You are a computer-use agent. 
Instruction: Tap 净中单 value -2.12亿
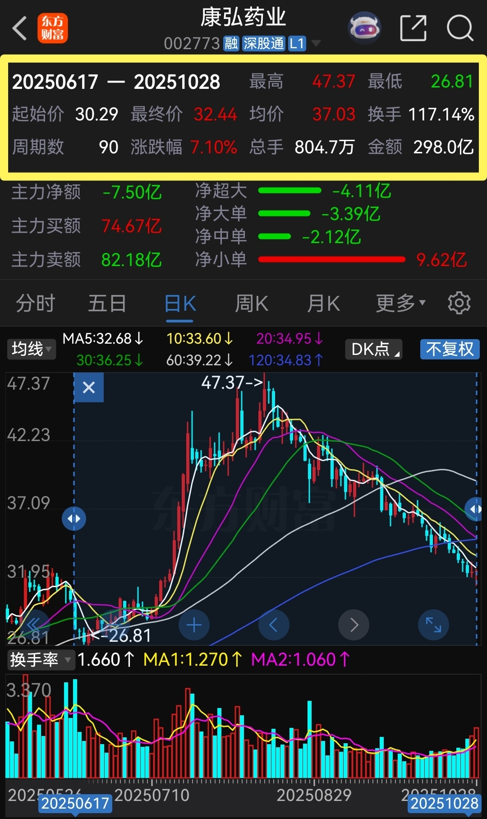pyautogui.click(x=331, y=237)
